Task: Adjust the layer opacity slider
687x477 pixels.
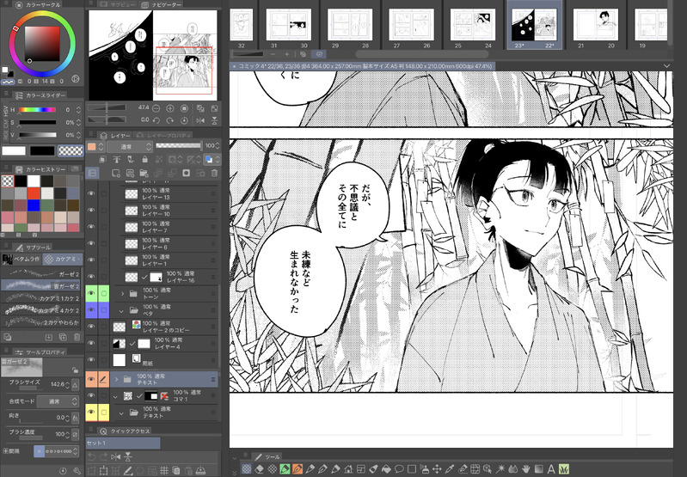Action: point(178,146)
